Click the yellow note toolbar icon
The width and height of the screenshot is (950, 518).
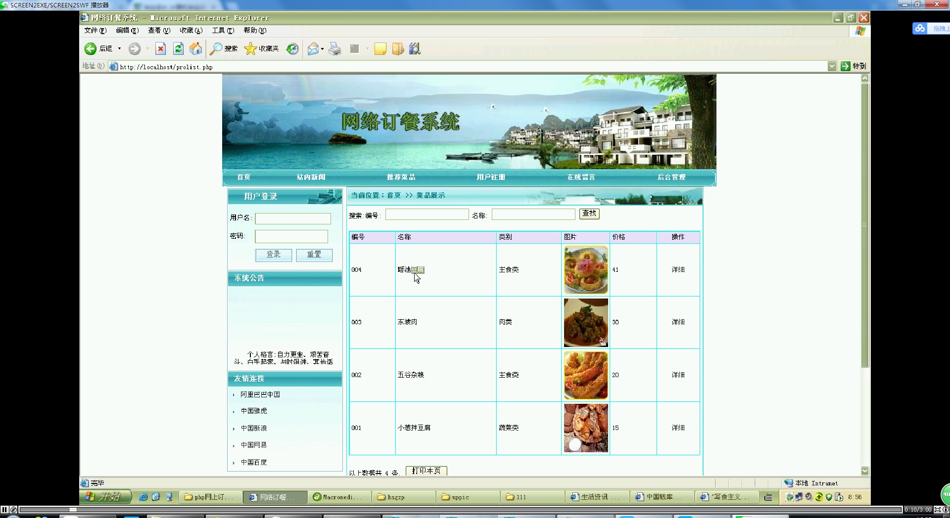pos(380,48)
